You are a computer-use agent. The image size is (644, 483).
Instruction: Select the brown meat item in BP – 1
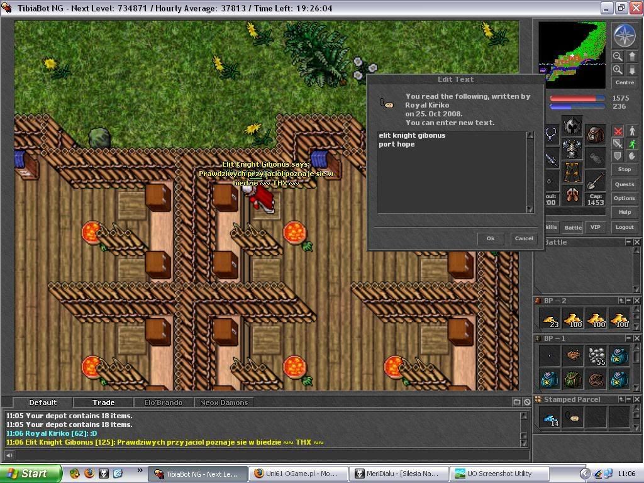coord(572,356)
